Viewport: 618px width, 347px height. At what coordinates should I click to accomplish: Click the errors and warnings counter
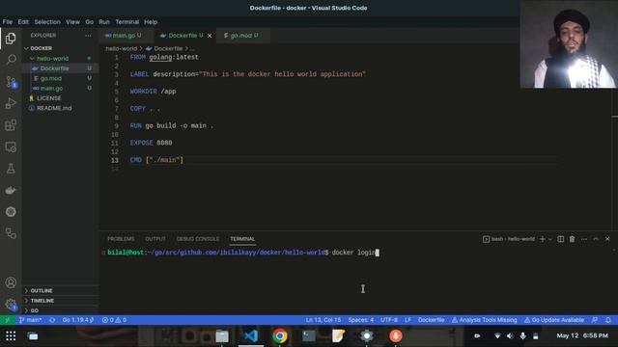[114, 320]
